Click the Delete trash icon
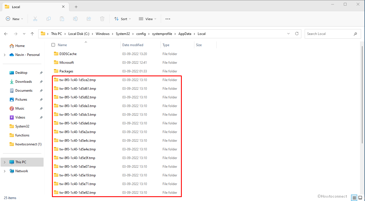 (x=102, y=19)
